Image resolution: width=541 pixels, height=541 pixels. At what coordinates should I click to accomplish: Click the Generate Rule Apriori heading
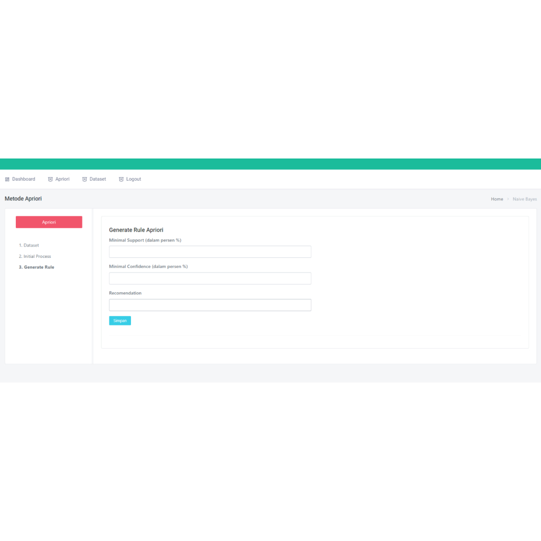pyautogui.click(x=136, y=230)
